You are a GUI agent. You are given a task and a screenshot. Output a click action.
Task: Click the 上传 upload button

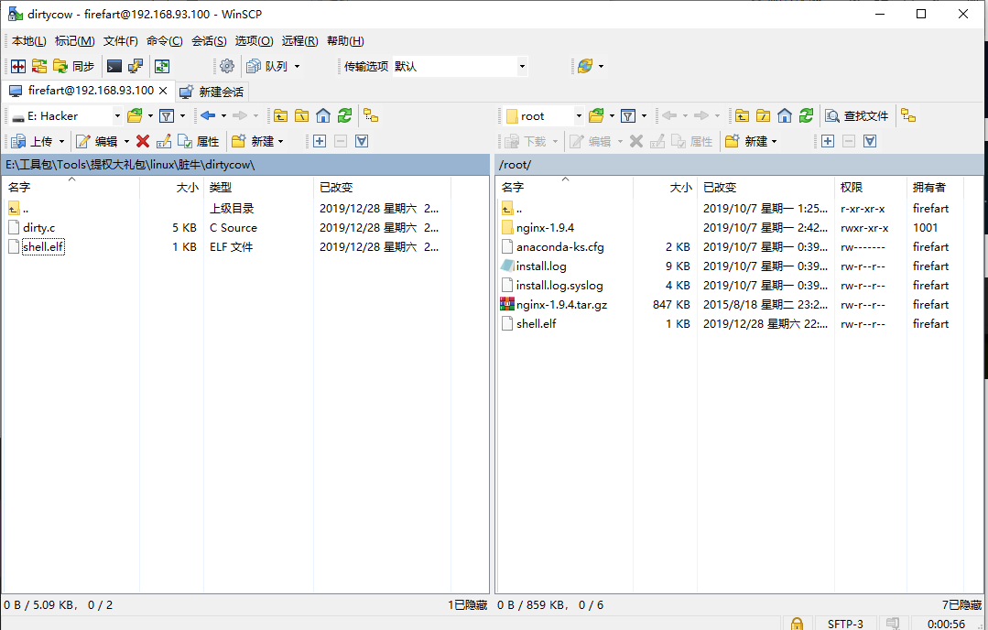tap(32, 142)
